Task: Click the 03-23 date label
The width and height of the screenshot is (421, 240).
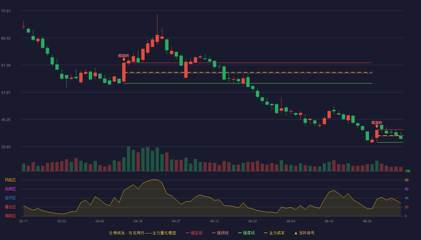Action: click(62, 221)
